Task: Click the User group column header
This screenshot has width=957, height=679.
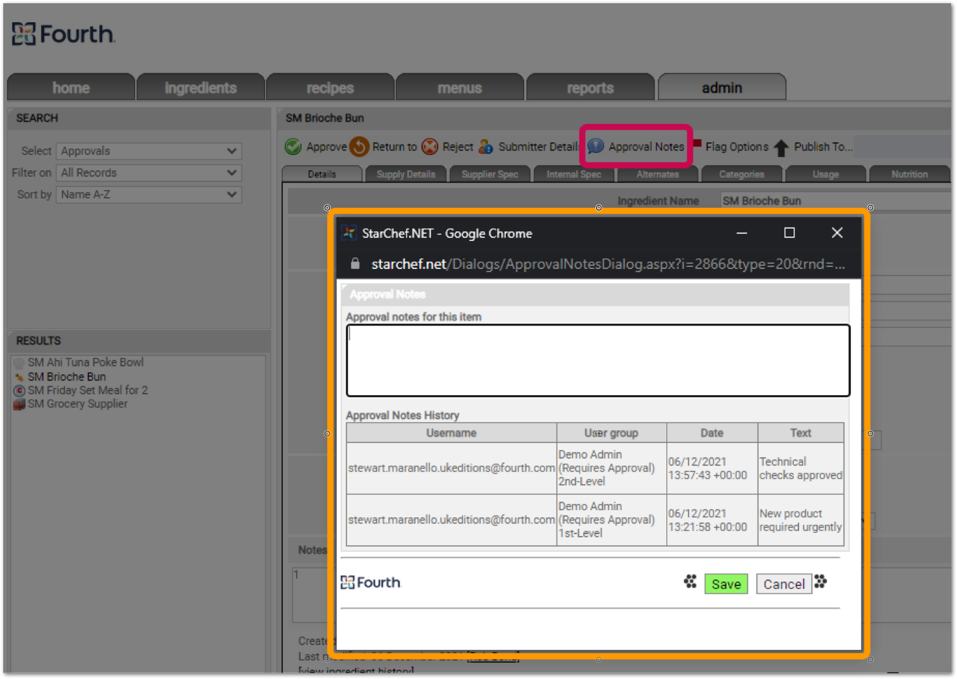Action: 611,433
